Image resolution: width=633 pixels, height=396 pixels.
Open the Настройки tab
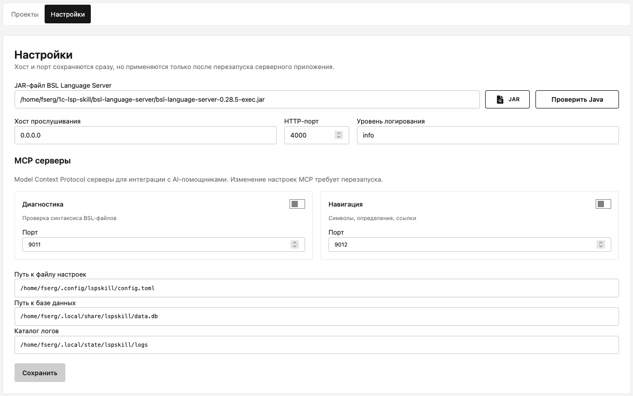tap(68, 15)
